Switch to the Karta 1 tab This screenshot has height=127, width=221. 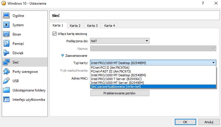[x=58, y=25]
